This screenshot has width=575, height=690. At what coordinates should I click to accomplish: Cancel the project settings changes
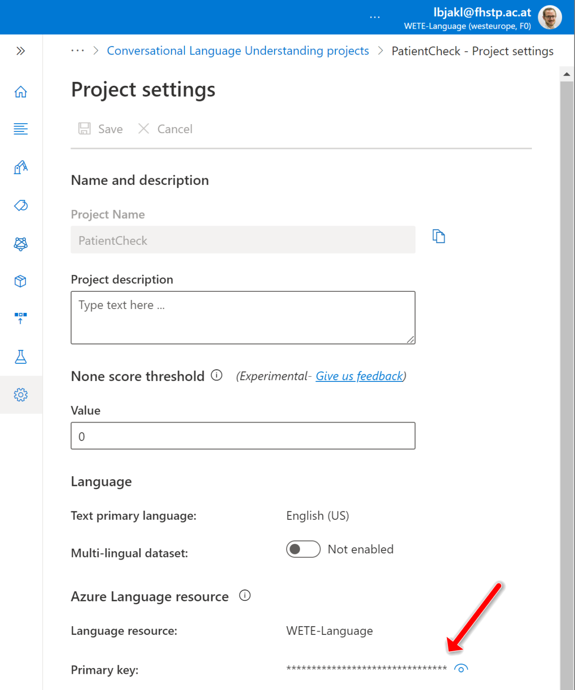pos(165,129)
